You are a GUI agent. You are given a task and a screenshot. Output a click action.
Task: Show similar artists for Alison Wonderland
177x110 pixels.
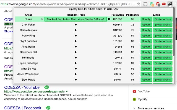(x=163, y=74)
